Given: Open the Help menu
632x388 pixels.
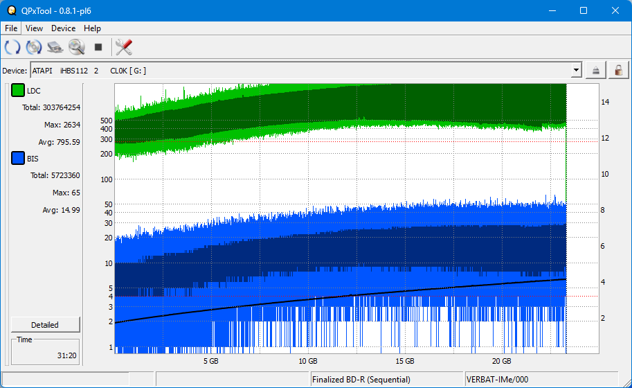Looking at the screenshot, I should 92,28.
